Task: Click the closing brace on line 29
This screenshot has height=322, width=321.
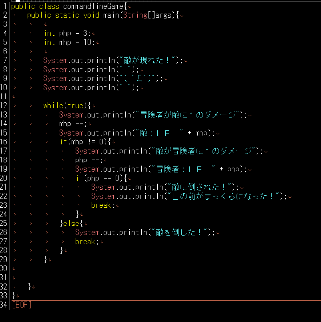Action: [45, 259]
